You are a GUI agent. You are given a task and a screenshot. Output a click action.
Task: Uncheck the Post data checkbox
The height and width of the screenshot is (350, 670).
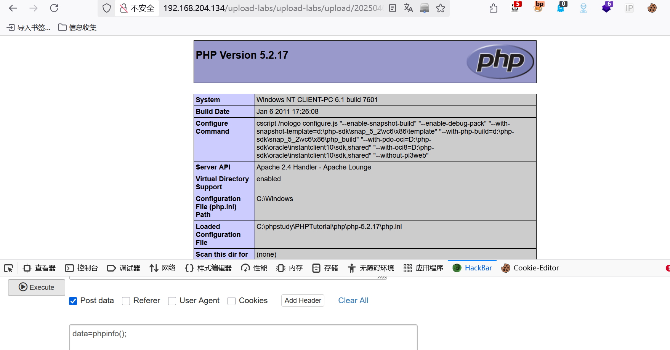(x=73, y=301)
